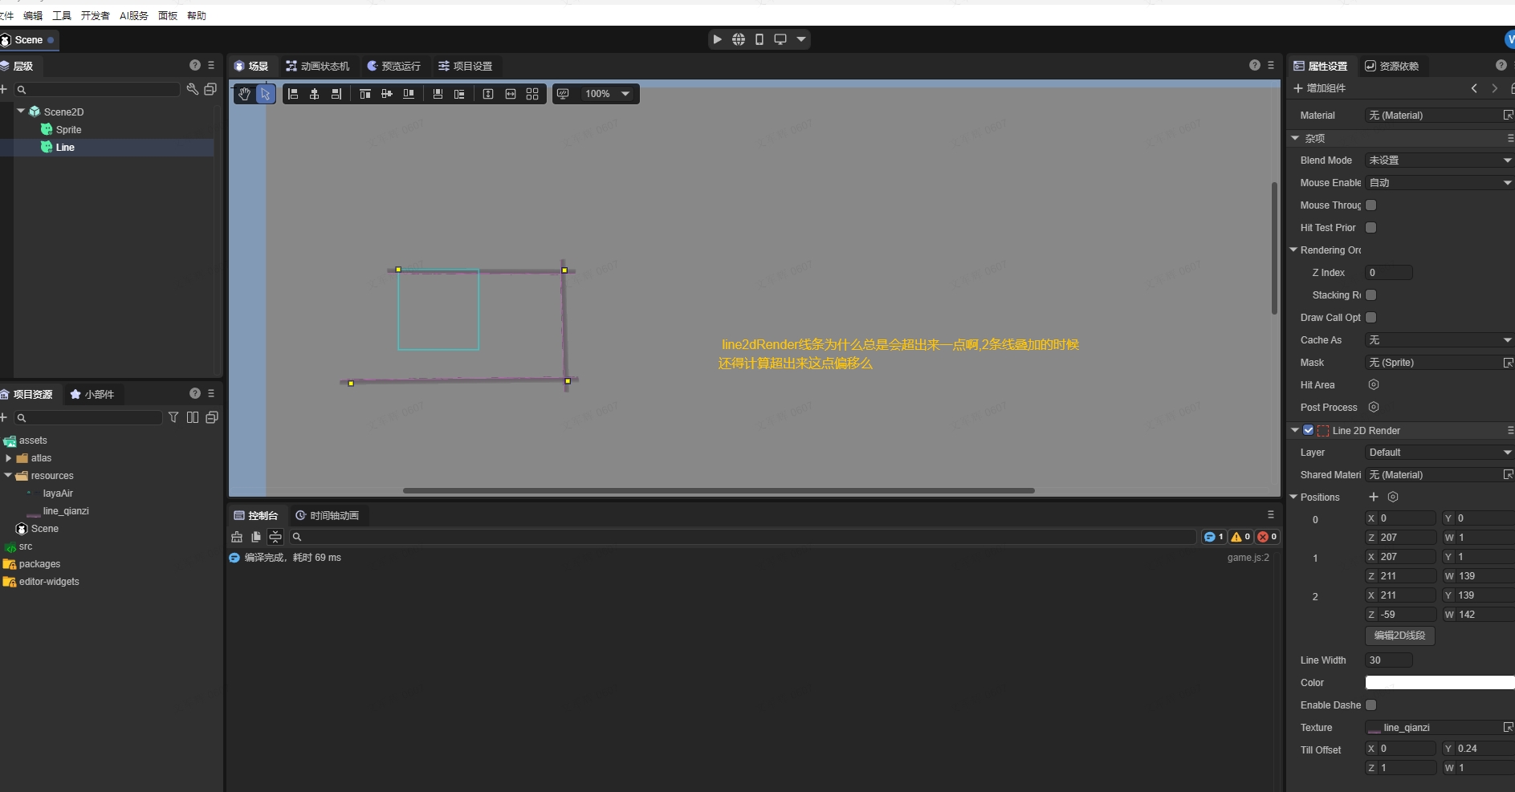Collapse the resources folder
Viewport: 1515px width, 792px height.
[8, 476]
